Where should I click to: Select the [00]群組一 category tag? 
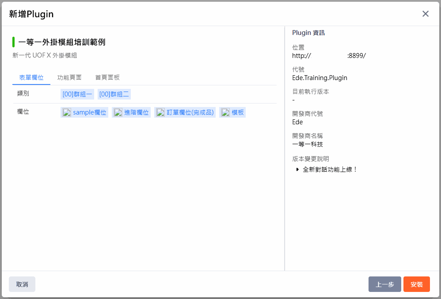point(77,94)
